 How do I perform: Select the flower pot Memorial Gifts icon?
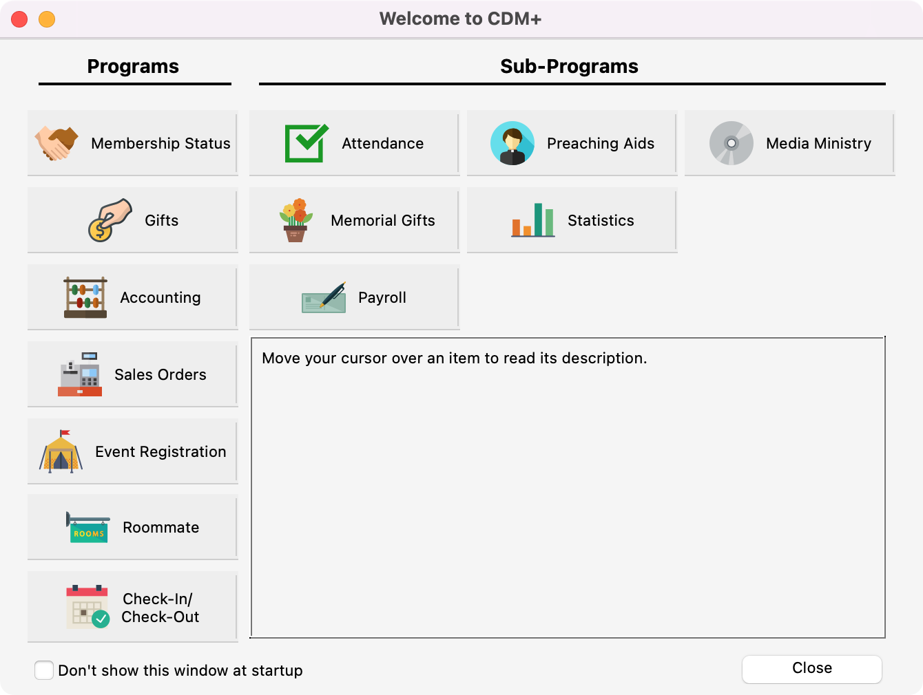[x=295, y=220]
